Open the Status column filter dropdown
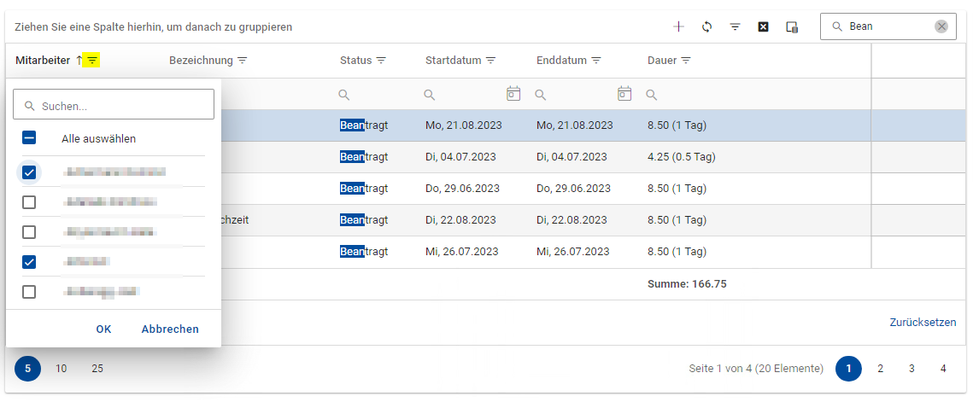 coord(381,61)
